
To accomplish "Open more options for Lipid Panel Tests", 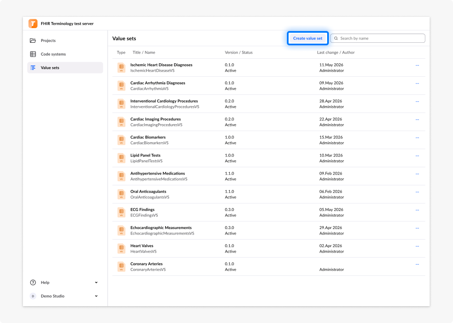I will click(x=417, y=156).
